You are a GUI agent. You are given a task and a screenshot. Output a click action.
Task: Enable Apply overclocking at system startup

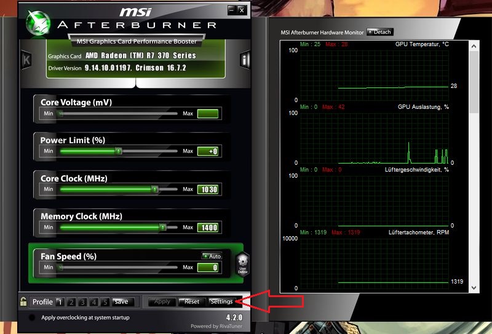click(x=32, y=317)
